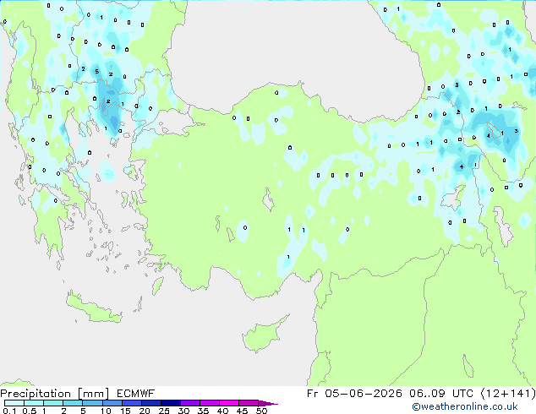536x414 pixels.
Task: Click the legend scale label "50"
Action: [x=261, y=411]
